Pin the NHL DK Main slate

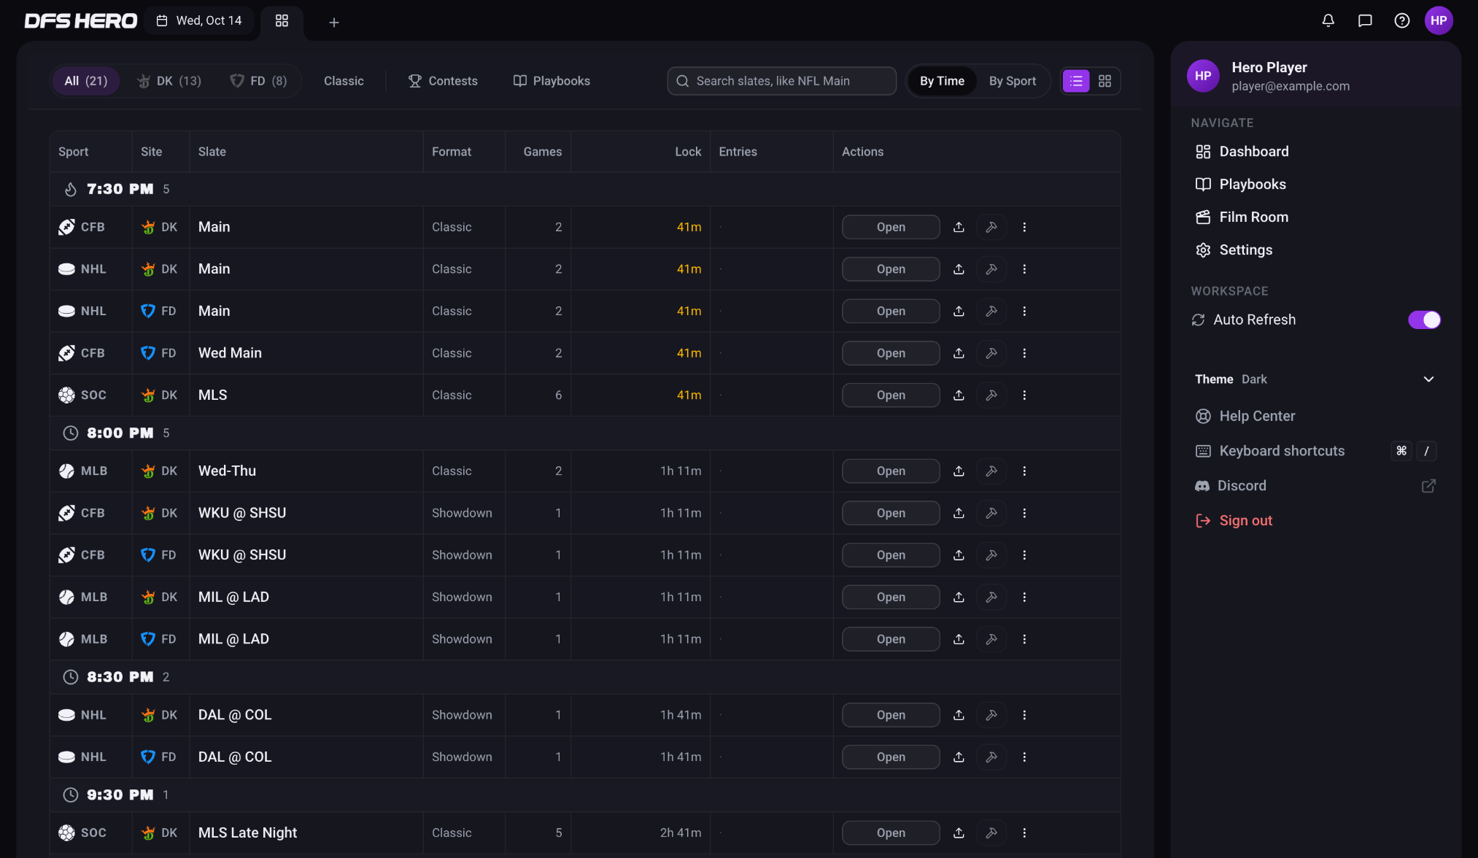991,269
